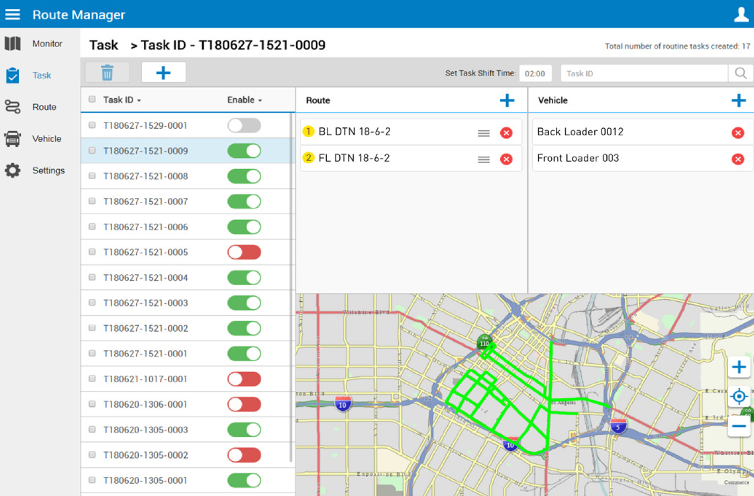Click the drag handle for FL DTN 18-6-2
Screen dimensions: 754x496
click(484, 159)
